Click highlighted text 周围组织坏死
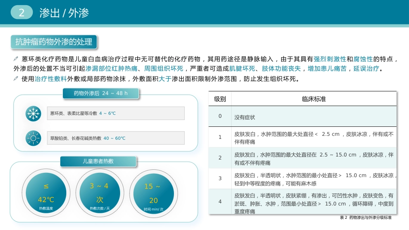Image resolution: width=409 pixels, height=230 pixels. pyautogui.click(x=164, y=68)
